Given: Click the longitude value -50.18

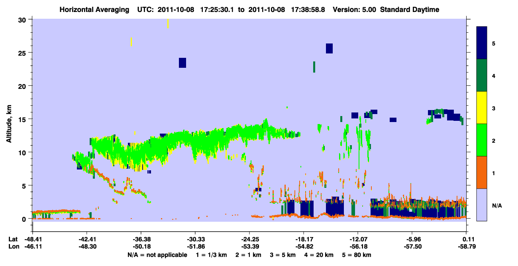Looking at the screenshot, I should pyautogui.click(x=141, y=247).
